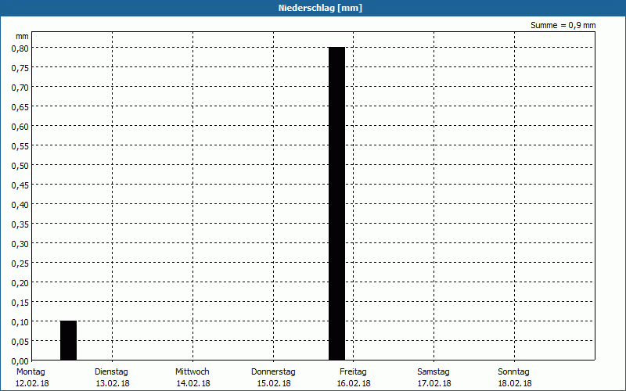Click the Mittwoch day label
This screenshot has height=391, width=626.
click(x=192, y=372)
